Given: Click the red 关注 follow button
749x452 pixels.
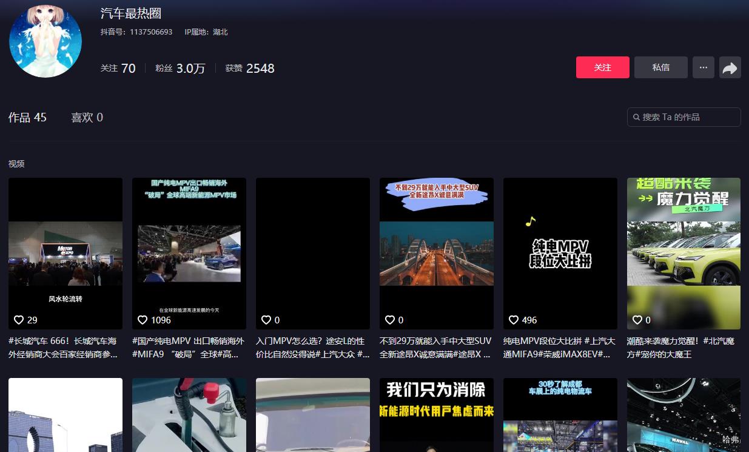Looking at the screenshot, I should tap(602, 67).
